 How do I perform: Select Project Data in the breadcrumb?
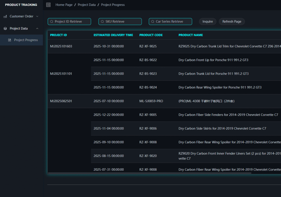(87, 5)
